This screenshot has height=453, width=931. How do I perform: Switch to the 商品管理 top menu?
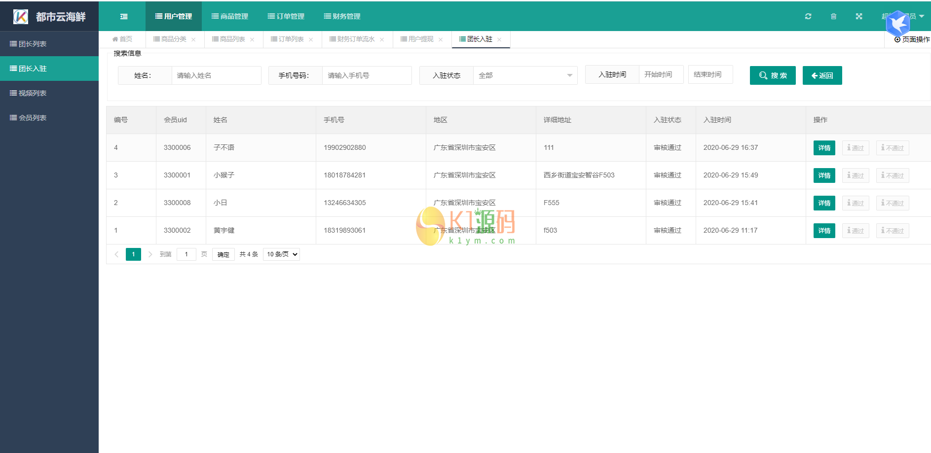pyautogui.click(x=230, y=16)
